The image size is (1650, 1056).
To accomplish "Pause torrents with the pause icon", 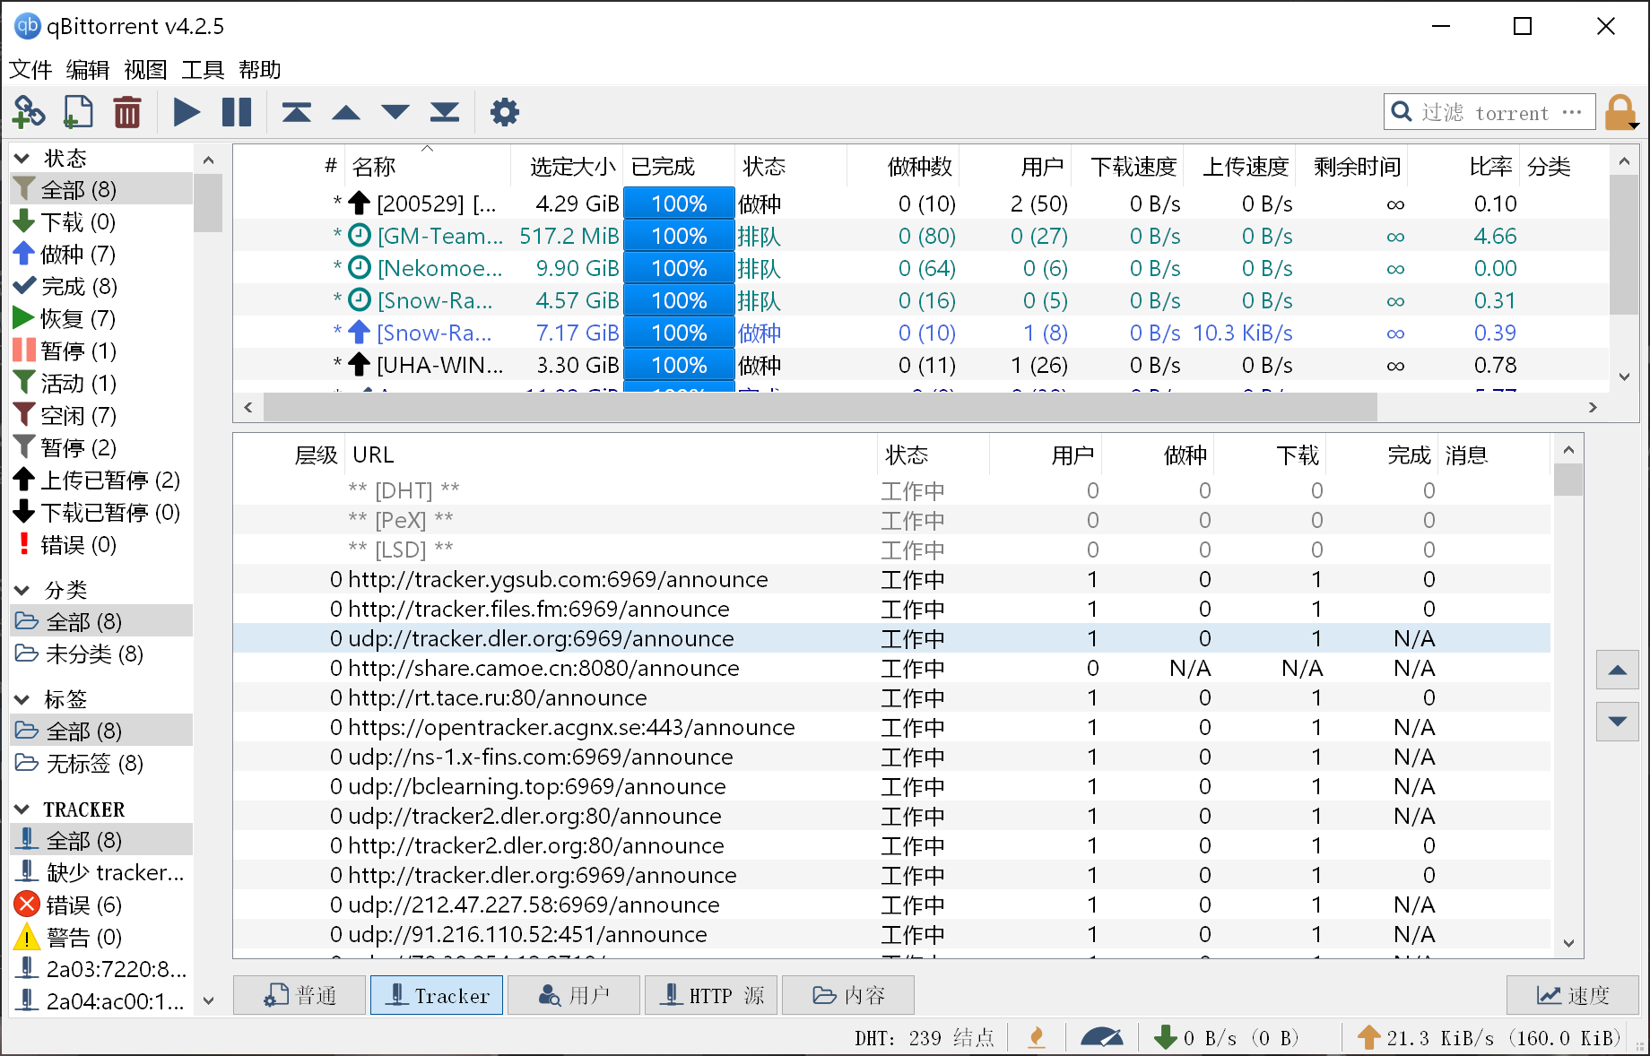I will coord(237,112).
